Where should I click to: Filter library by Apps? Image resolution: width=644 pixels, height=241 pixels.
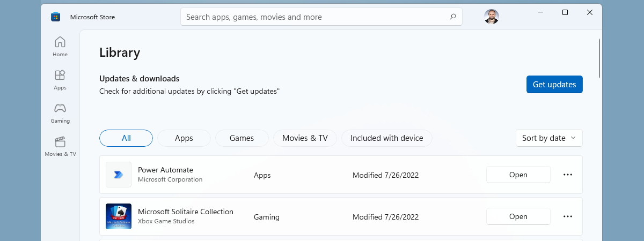point(184,138)
